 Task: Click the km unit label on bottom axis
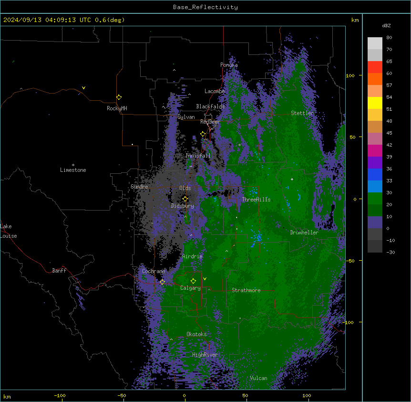pyautogui.click(x=7, y=396)
